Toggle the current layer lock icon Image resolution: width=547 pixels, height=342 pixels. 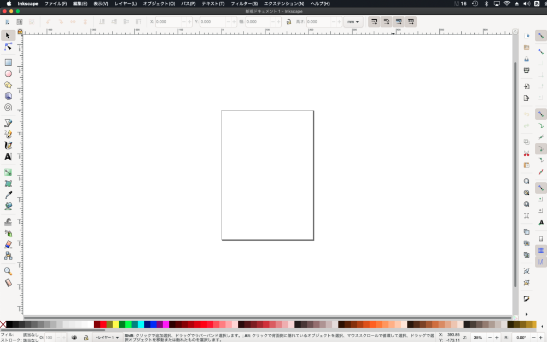(85, 338)
